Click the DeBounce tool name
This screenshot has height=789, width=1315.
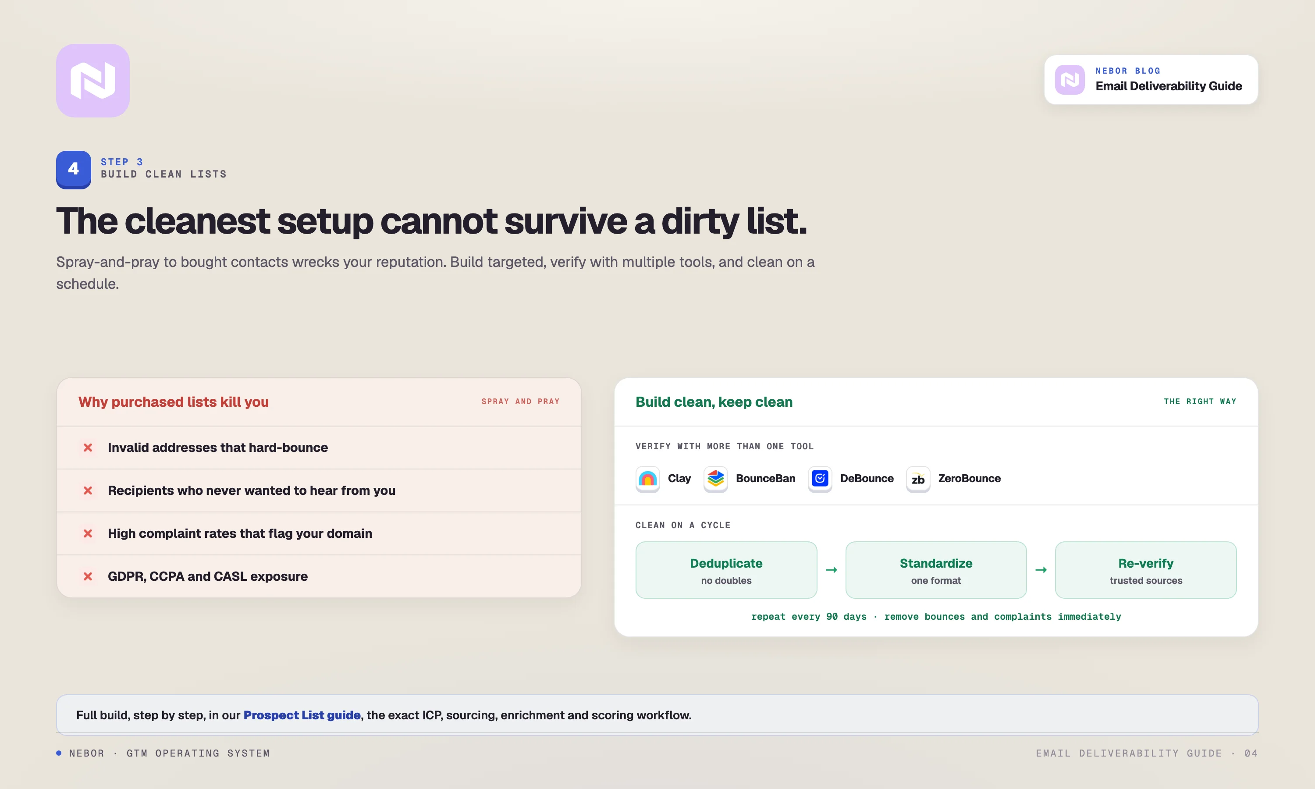tap(867, 479)
